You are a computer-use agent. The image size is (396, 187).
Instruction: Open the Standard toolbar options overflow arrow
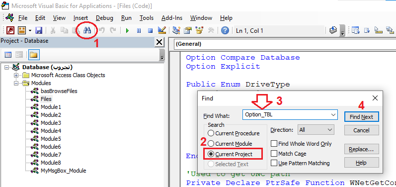pos(342,30)
